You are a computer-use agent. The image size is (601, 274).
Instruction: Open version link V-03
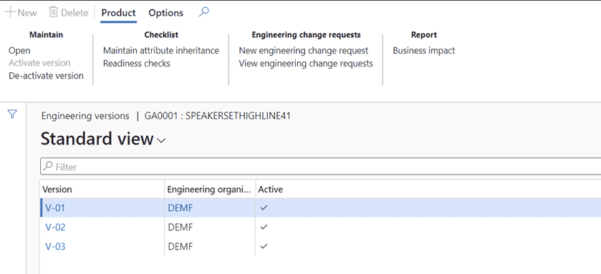pyautogui.click(x=55, y=246)
